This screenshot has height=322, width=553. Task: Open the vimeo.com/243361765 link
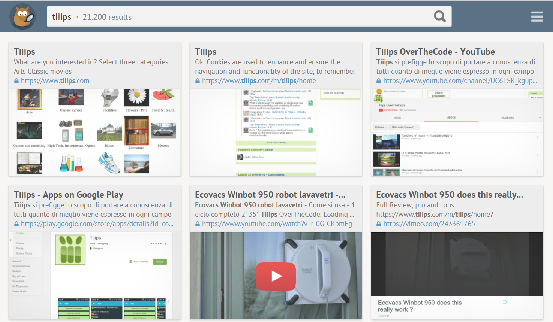pos(429,224)
